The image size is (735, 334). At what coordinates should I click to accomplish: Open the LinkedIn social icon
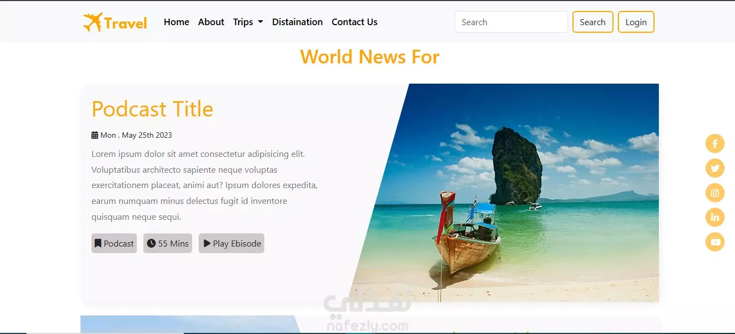(715, 218)
